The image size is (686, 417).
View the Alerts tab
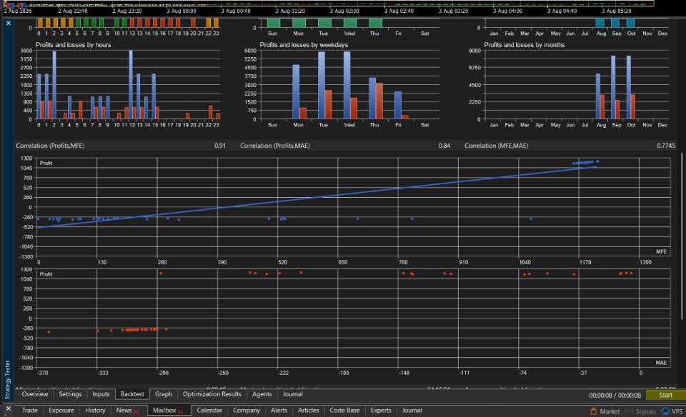pyautogui.click(x=279, y=411)
